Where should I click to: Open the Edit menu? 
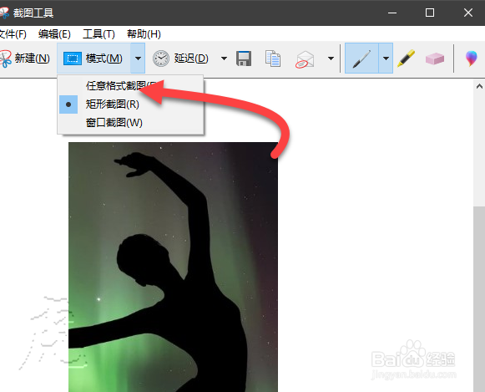pyautogui.click(x=54, y=33)
